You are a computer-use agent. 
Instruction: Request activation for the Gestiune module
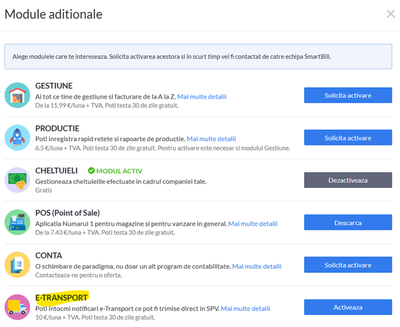pos(348,95)
